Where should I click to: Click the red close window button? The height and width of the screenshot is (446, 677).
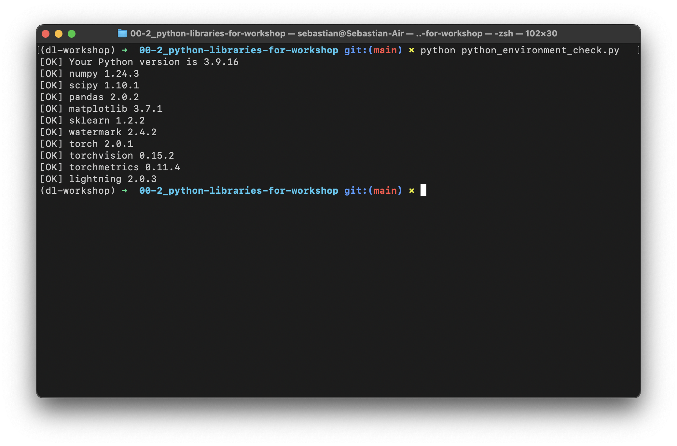[x=46, y=34]
